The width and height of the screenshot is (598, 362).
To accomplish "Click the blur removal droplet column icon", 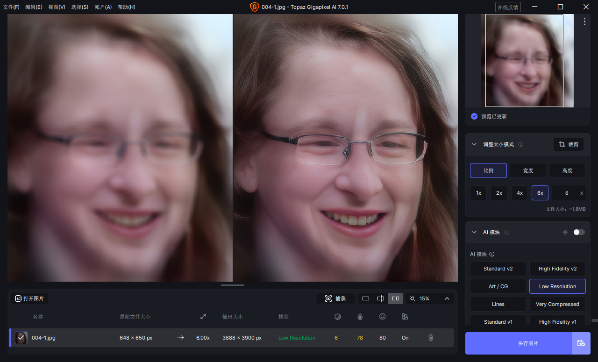I will pyautogui.click(x=360, y=317).
